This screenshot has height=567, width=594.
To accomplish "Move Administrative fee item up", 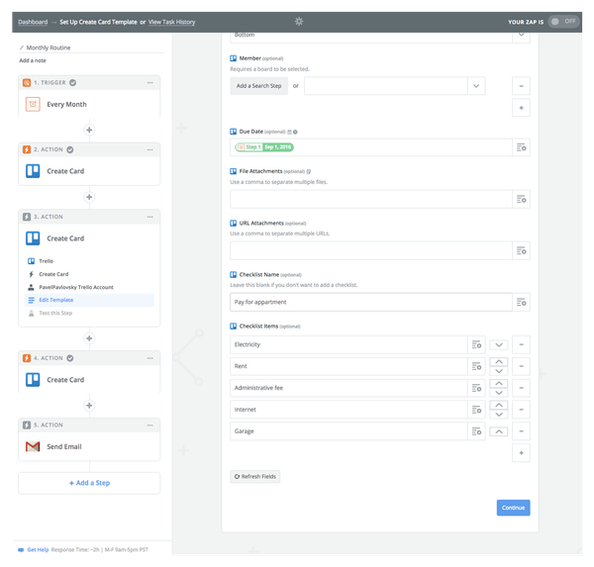I will [499, 383].
